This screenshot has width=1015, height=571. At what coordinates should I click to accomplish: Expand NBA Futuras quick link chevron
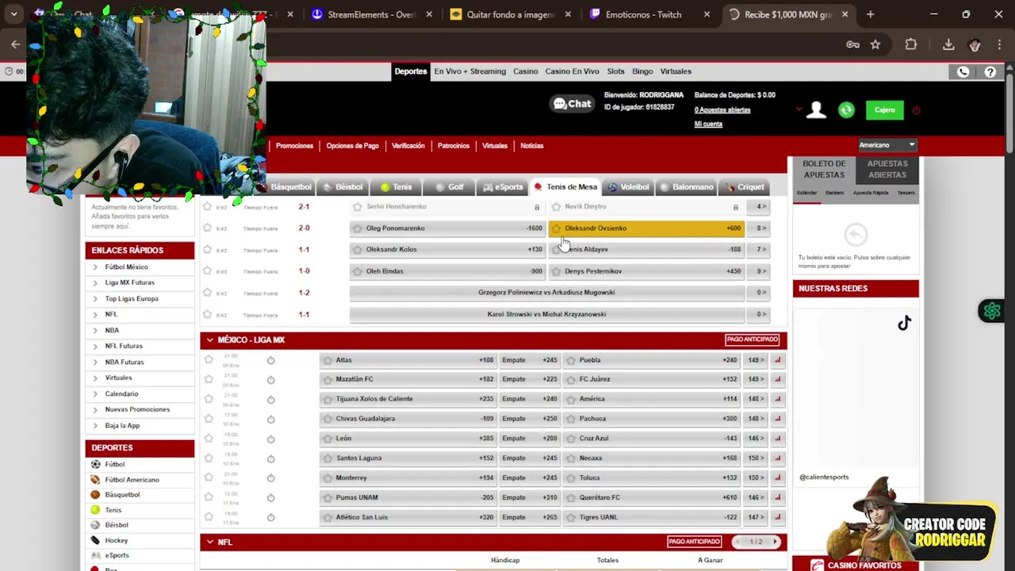pyautogui.click(x=95, y=362)
